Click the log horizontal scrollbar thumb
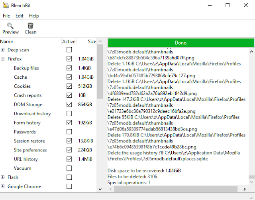Image resolution: width=255 pixels, height=200 pixels. coord(176,189)
